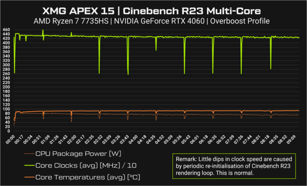Click the 'Core Temperatures (avg) [°C]' legend label
Screen dimensions: 307x186
[88, 177]
